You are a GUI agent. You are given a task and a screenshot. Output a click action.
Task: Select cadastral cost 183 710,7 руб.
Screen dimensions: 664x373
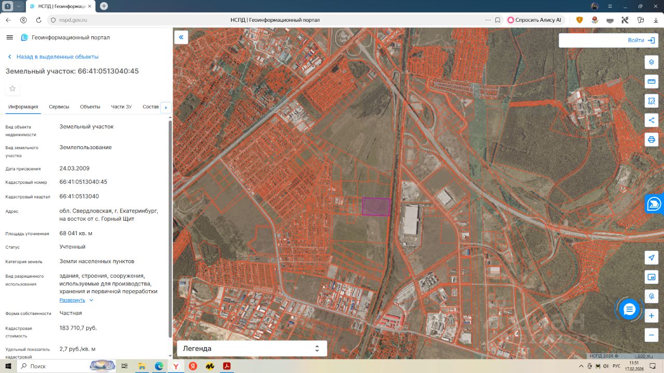click(x=78, y=328)
